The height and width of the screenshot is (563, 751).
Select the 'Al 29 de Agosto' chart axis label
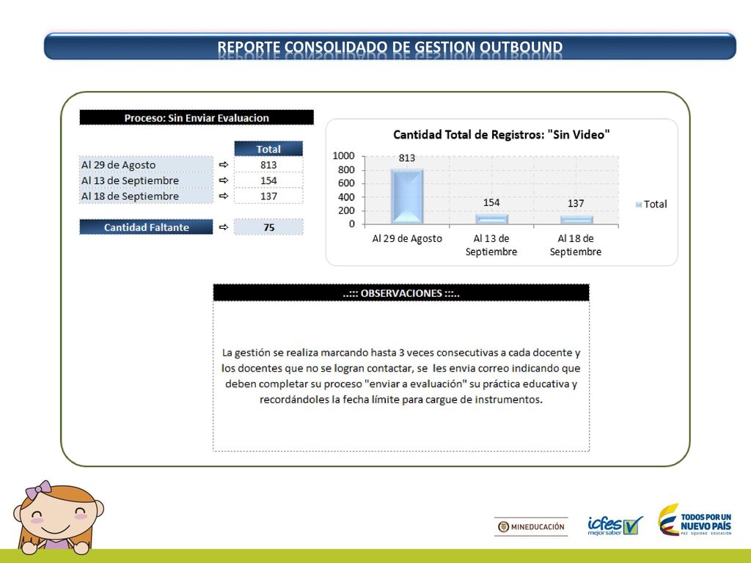coord(407,238)
